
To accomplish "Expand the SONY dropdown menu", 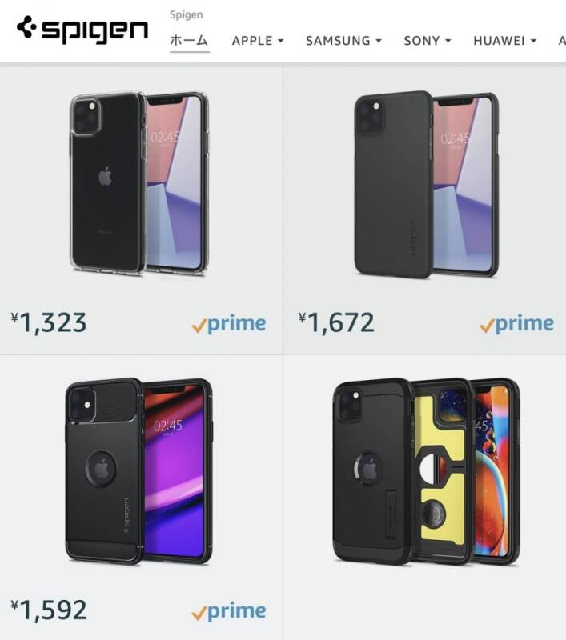I will (428, 41).
